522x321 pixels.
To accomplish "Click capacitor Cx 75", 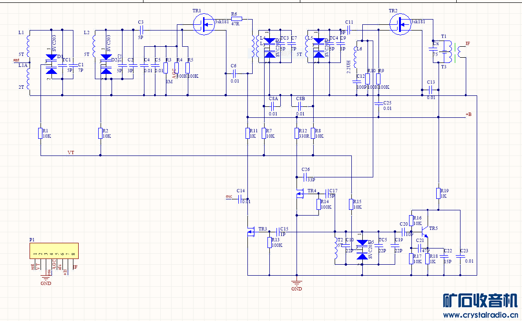I will (x=433, y=49).
